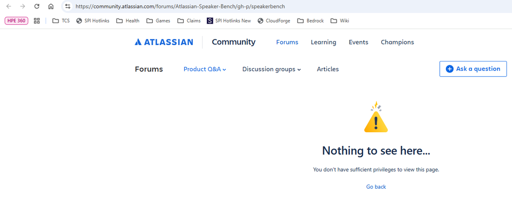This screenshot has width=512, height=207.
Task: Select the Forums top navigation item
Action: 287,42
